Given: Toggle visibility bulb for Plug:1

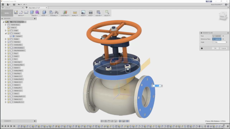Looking at the screenshot, I should click(9, 53).
